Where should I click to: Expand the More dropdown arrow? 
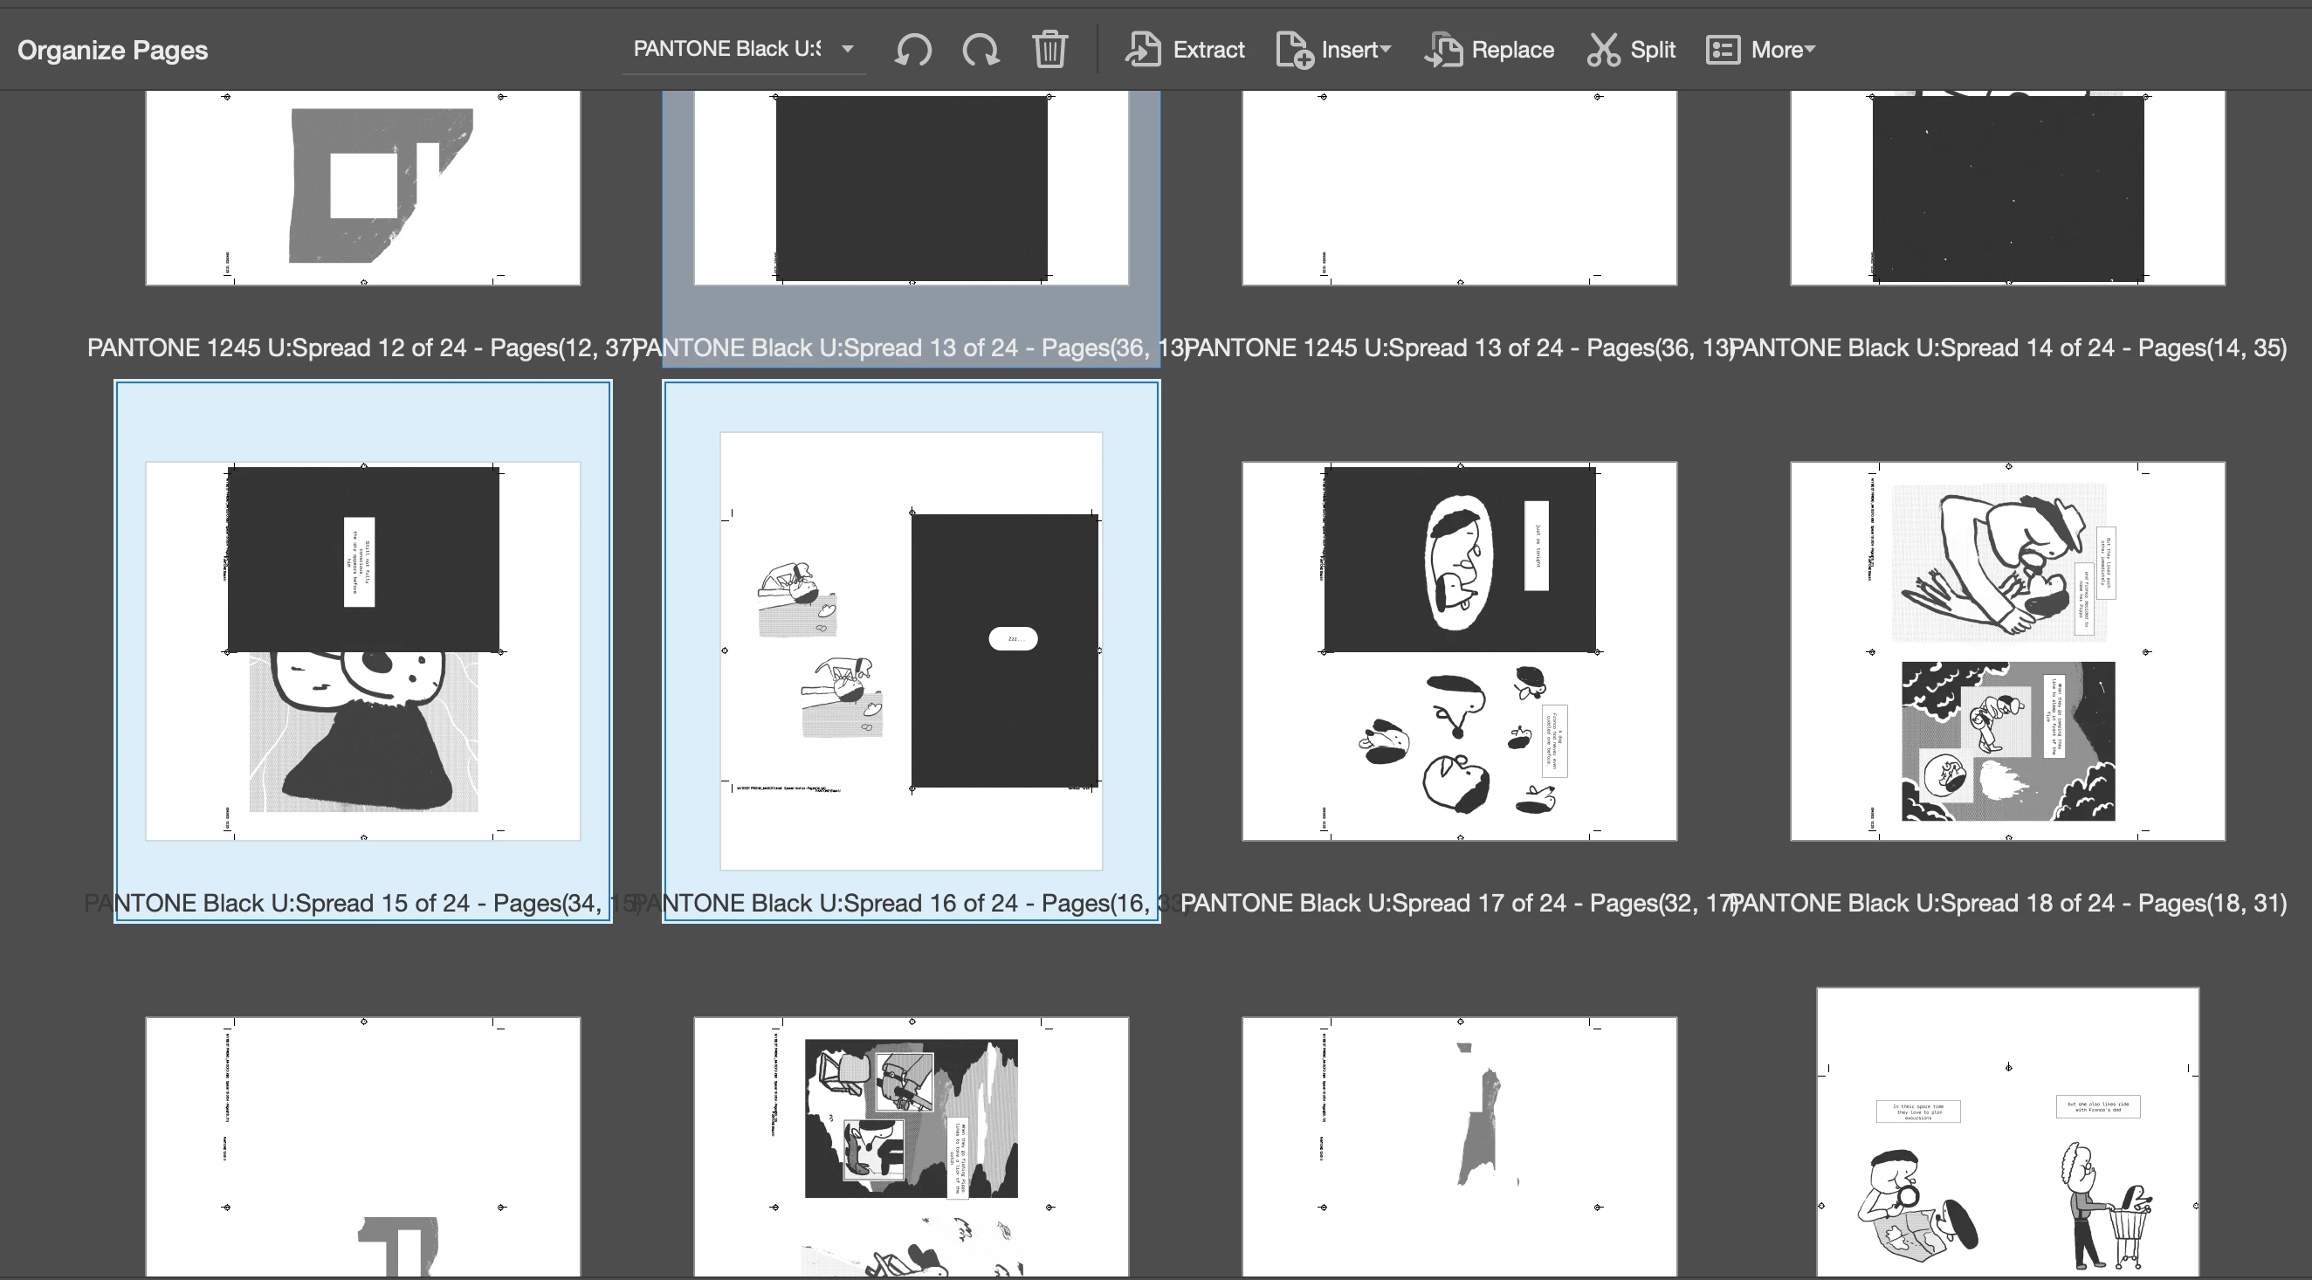pos(1809,50)
